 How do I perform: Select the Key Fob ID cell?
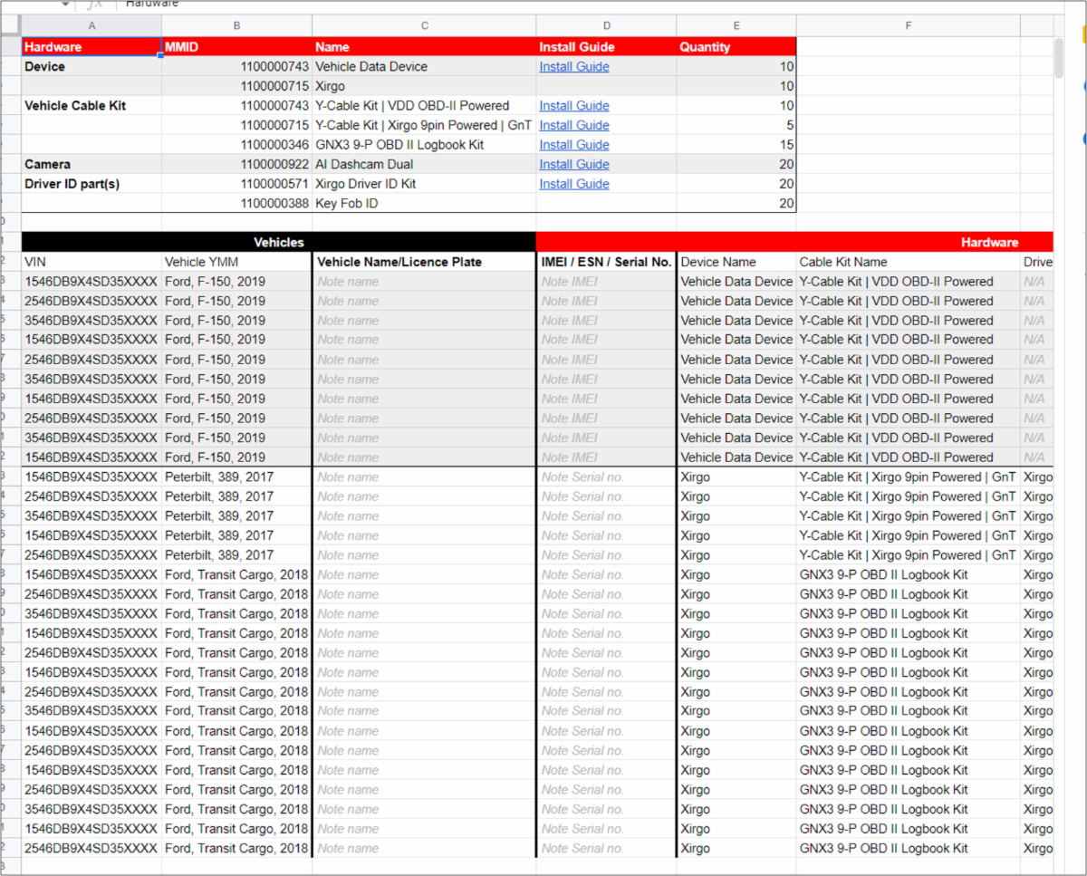point(424,204)
